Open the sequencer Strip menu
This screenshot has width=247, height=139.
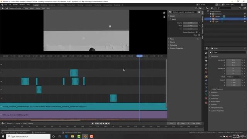coord(48,8)
